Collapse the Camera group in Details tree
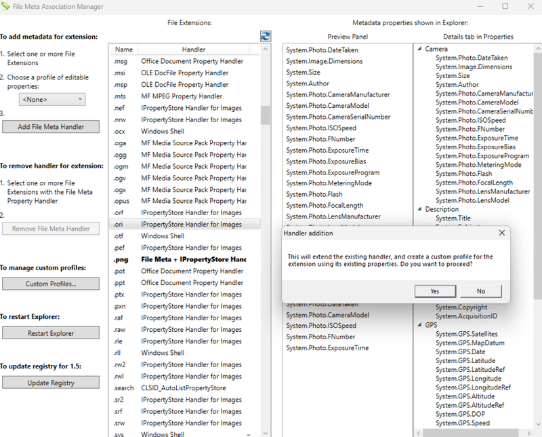Image resolution: width=542 pixels, height=437 pixels. tap(419, 49)
